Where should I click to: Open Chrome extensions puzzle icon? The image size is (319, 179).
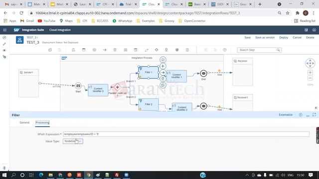point(297,13)
